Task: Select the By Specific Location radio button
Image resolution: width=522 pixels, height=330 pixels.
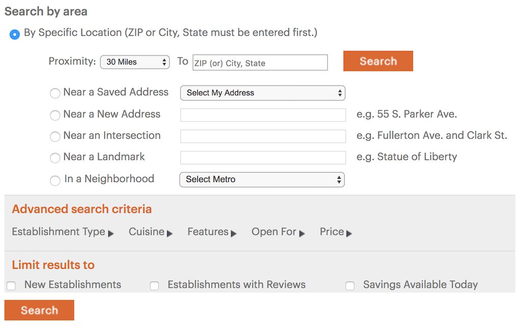Action: [15, 35]
